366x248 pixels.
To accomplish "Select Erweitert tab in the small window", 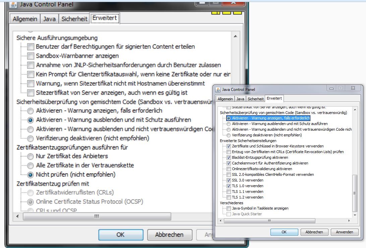I will pyautogui.click(x=274, y=98).
